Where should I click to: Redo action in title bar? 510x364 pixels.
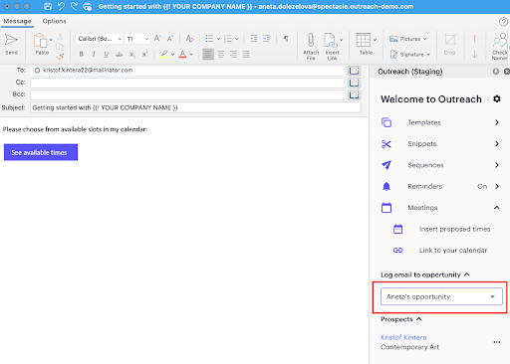point(74,6)
